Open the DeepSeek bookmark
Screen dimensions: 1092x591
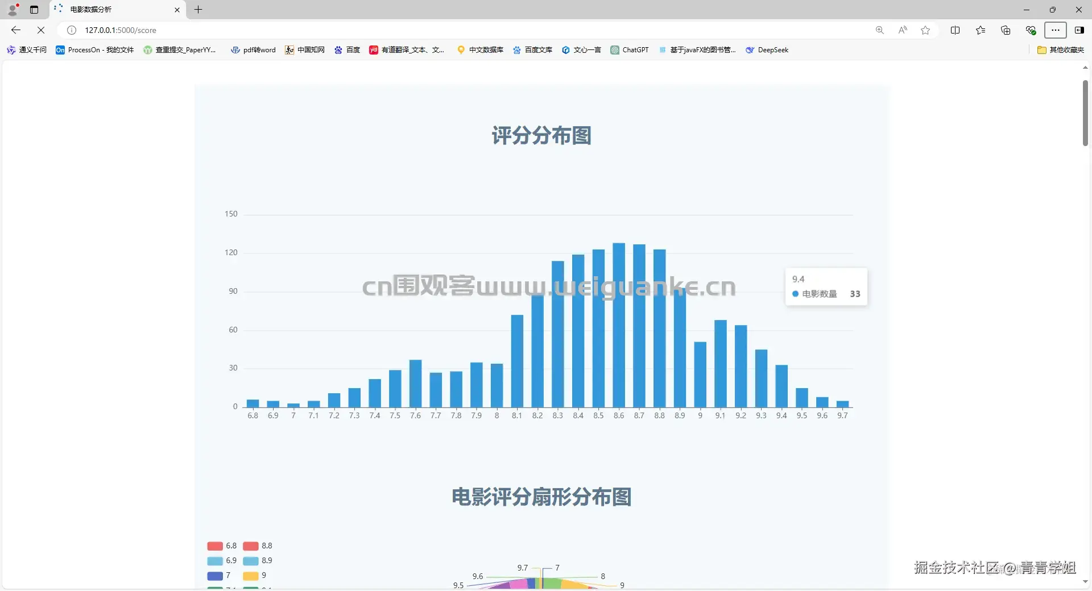click(767, 50)
